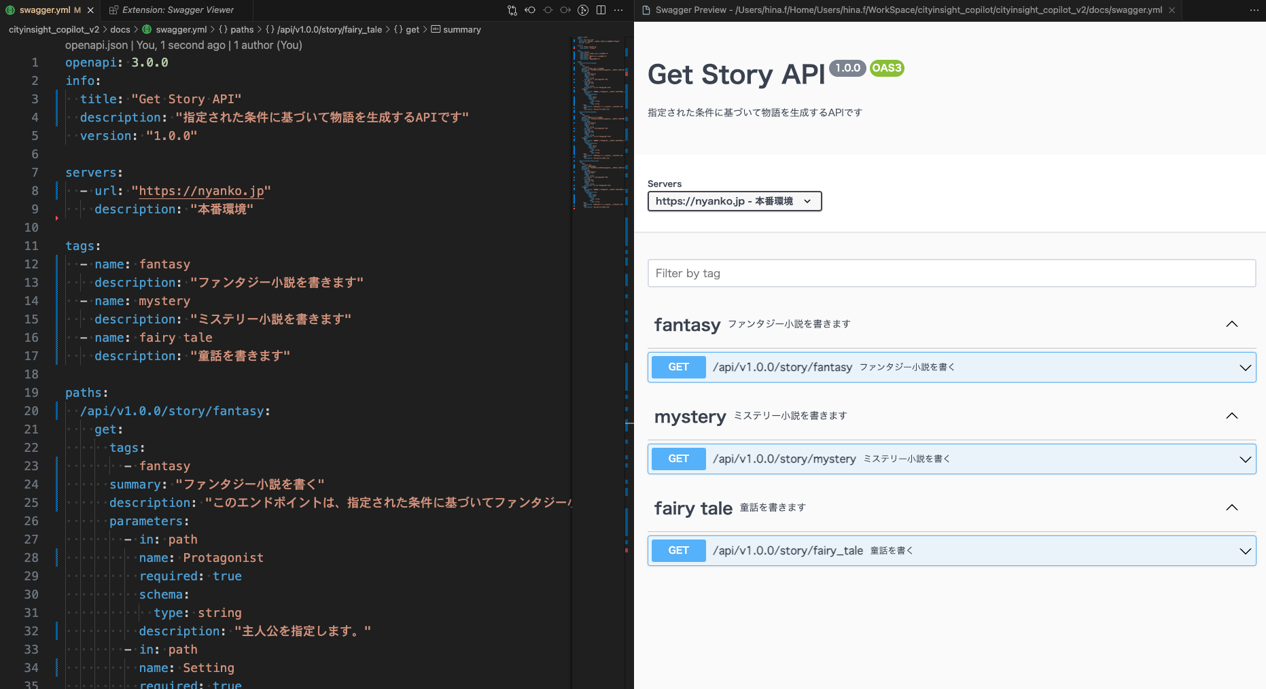
Task: Select the swagger.yml editor tab
Action: [x=44, y=10]
